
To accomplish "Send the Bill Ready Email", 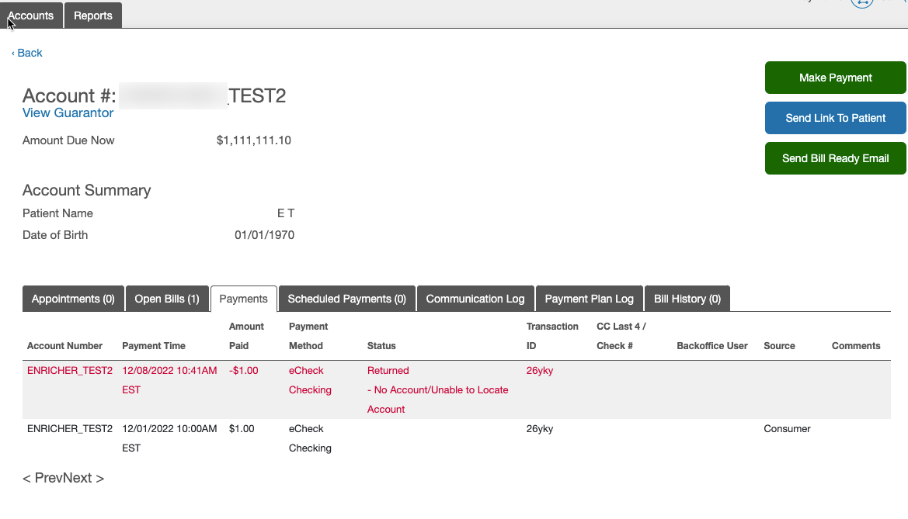I will coord(835,158).
